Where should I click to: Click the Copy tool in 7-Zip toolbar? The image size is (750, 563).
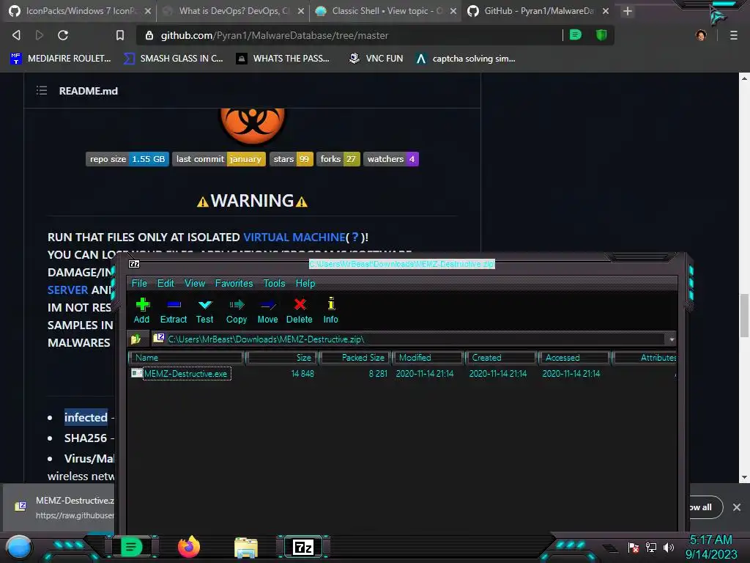[237, 311]
